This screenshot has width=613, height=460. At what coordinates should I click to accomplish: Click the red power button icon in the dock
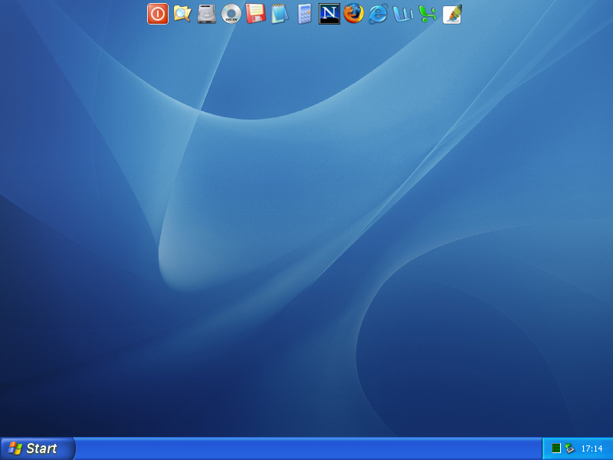tap(158, 14)
